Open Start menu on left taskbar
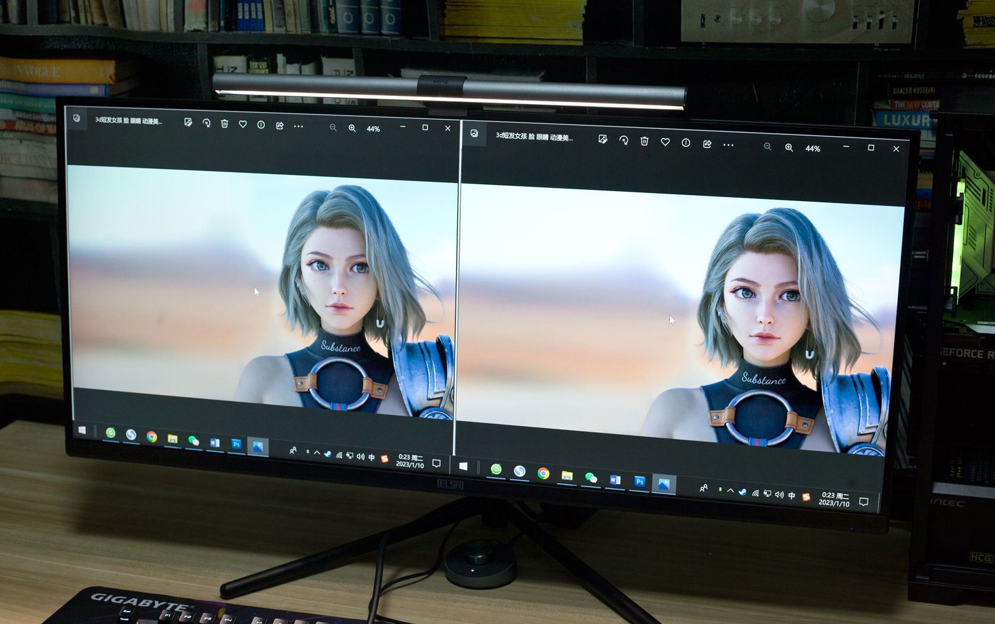This screenshot has height=624, width=995. (x=82, y=430)
